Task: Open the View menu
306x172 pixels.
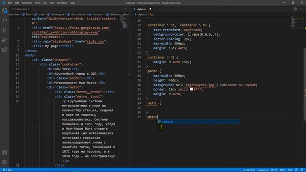Action: [38, 3]
